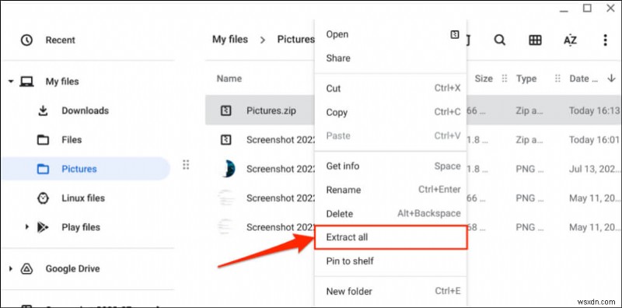Click the blue Pictures folder icon
The image size is (622, 308).
43,169
